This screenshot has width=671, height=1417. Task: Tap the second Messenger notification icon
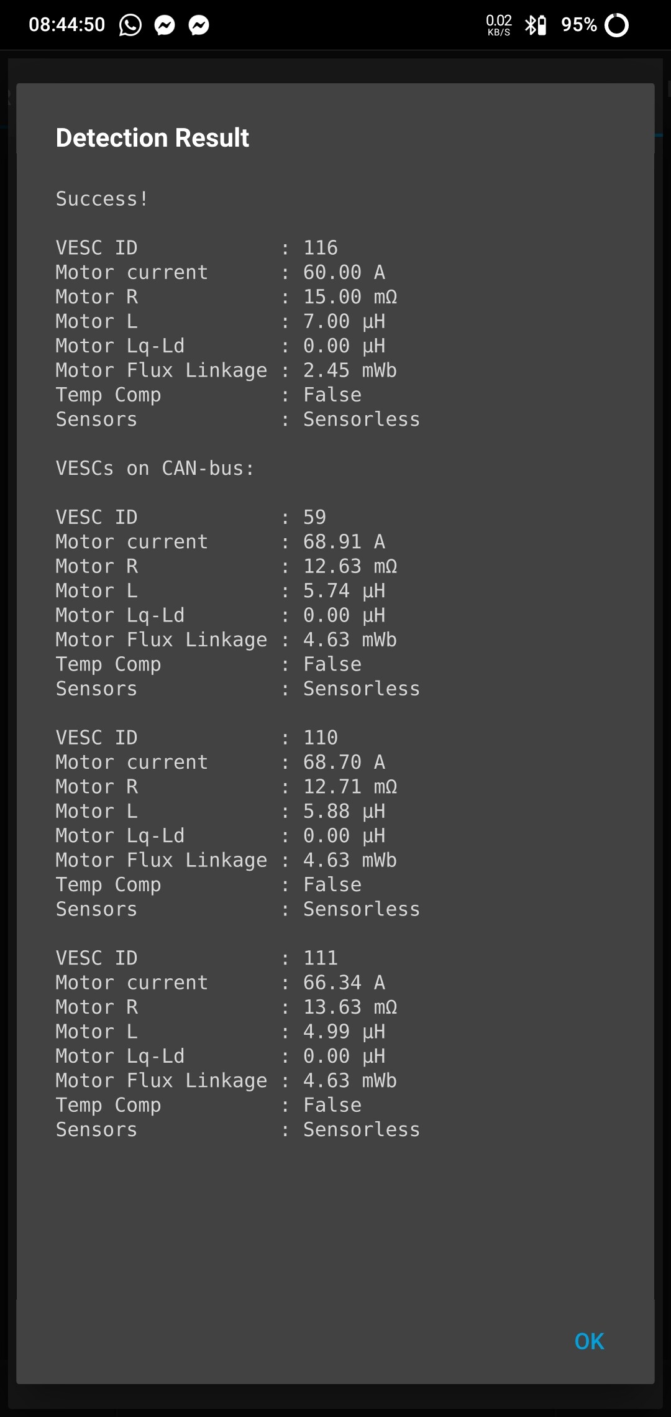coord(199,25)
